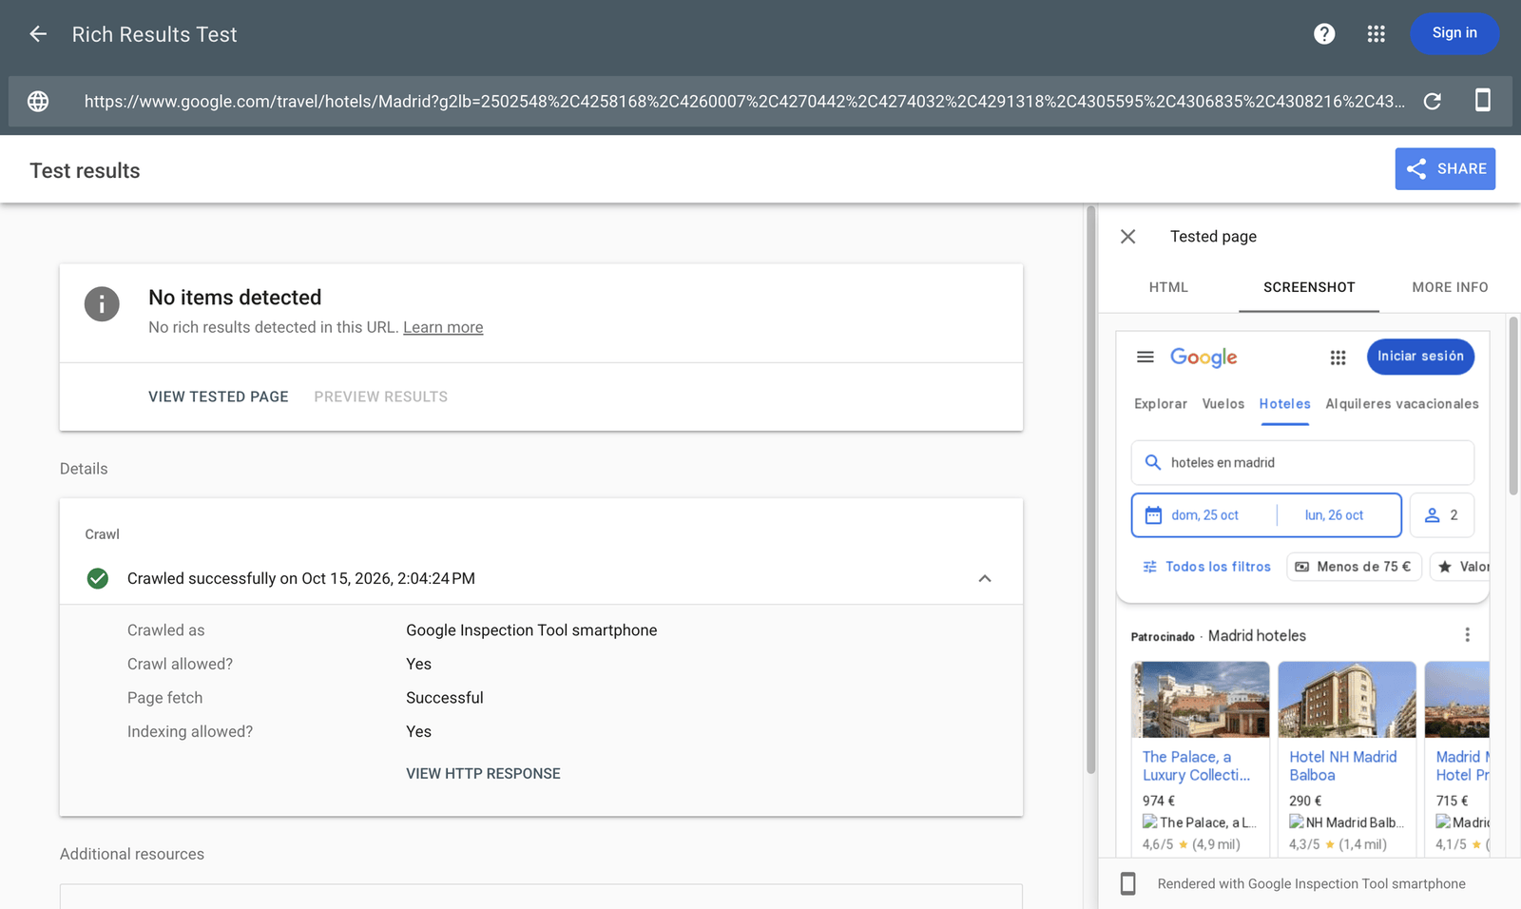The width and height of the screenshot is (1521, 909).
Task: Click VIEW TESTED PAGE
Action: (x=219, y=396)
